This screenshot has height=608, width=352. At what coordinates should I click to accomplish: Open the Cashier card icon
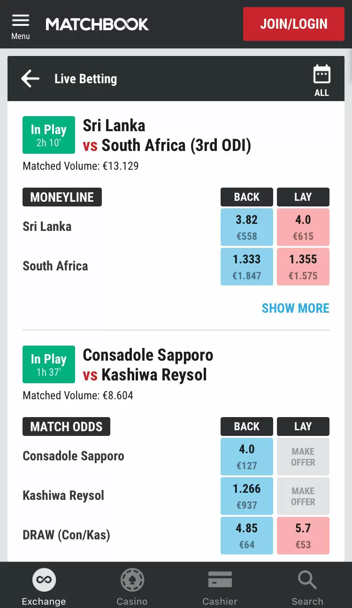pyautogui.click(x=220, y=580)
